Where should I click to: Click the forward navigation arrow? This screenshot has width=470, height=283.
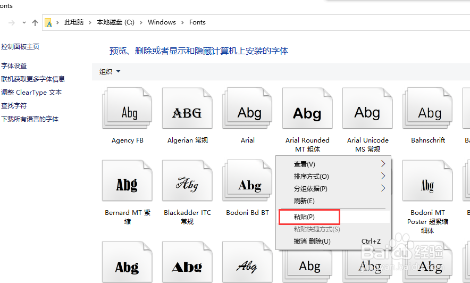tap(12, 22)
